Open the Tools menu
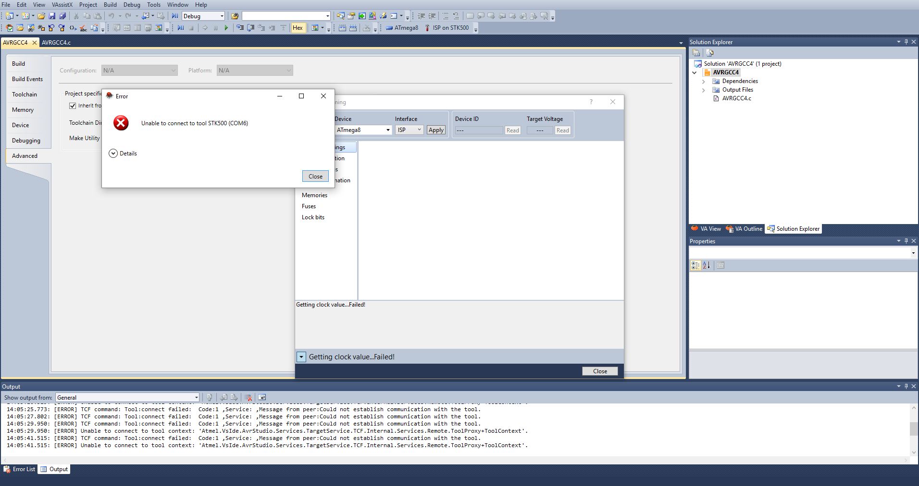Viewport: 919px width, 486px height. click(x=153, y=4)
